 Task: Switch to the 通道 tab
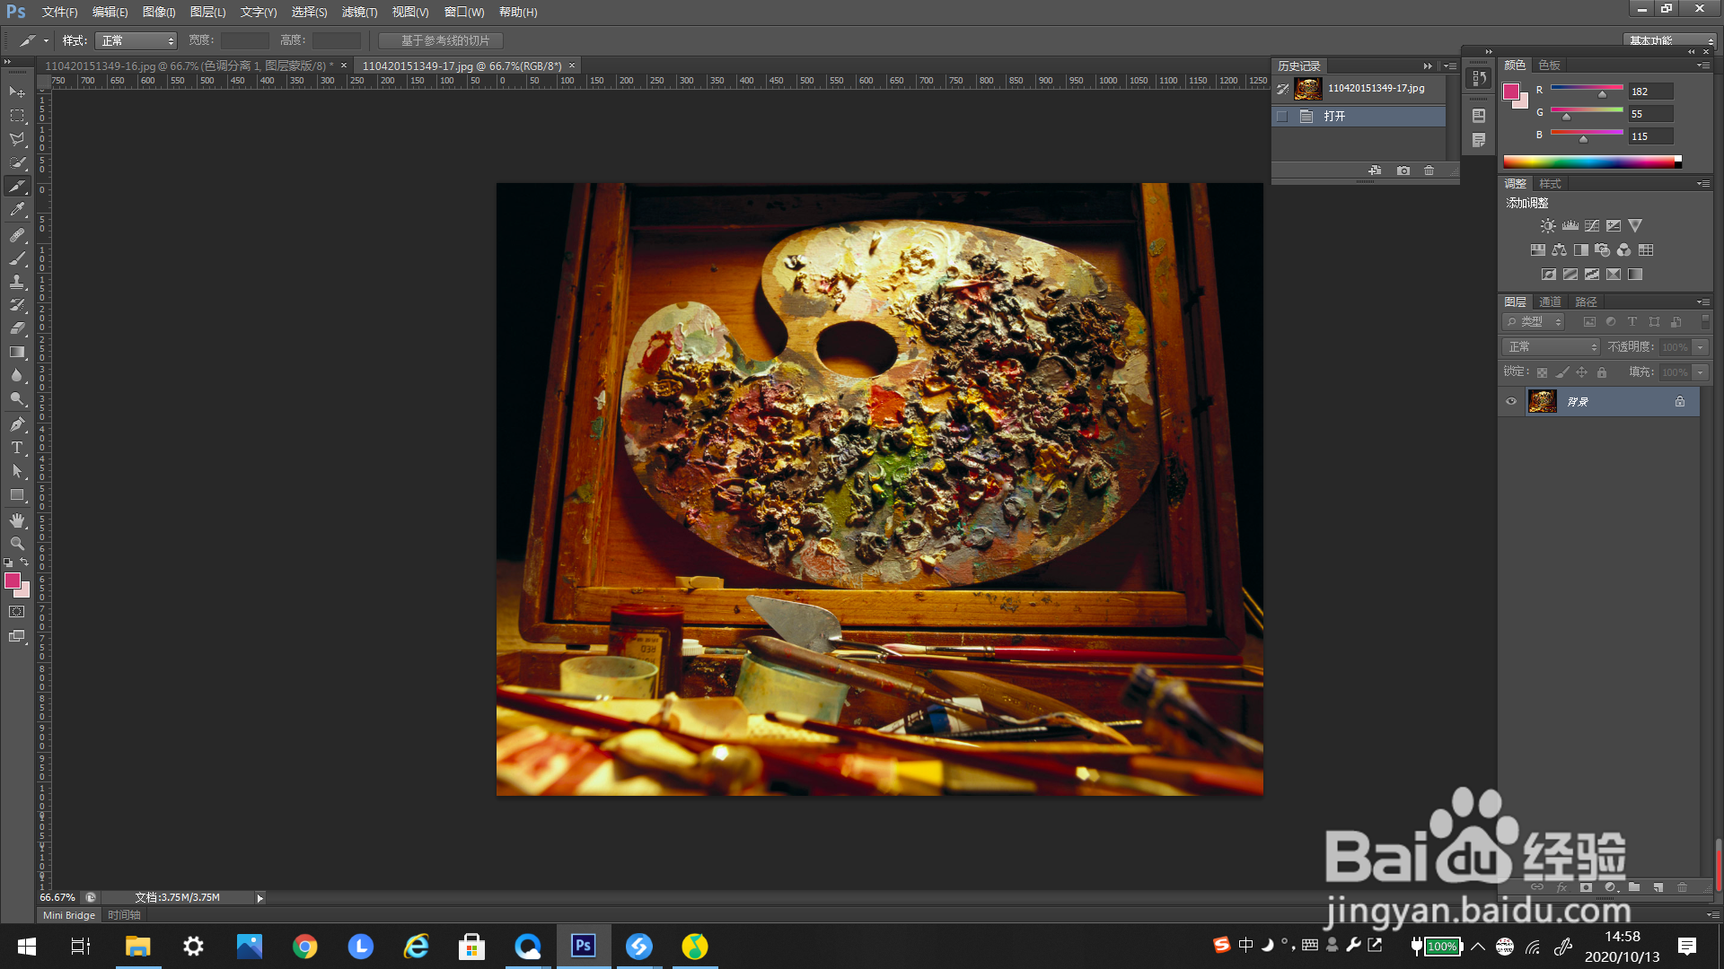click(x=1550, y=302)
